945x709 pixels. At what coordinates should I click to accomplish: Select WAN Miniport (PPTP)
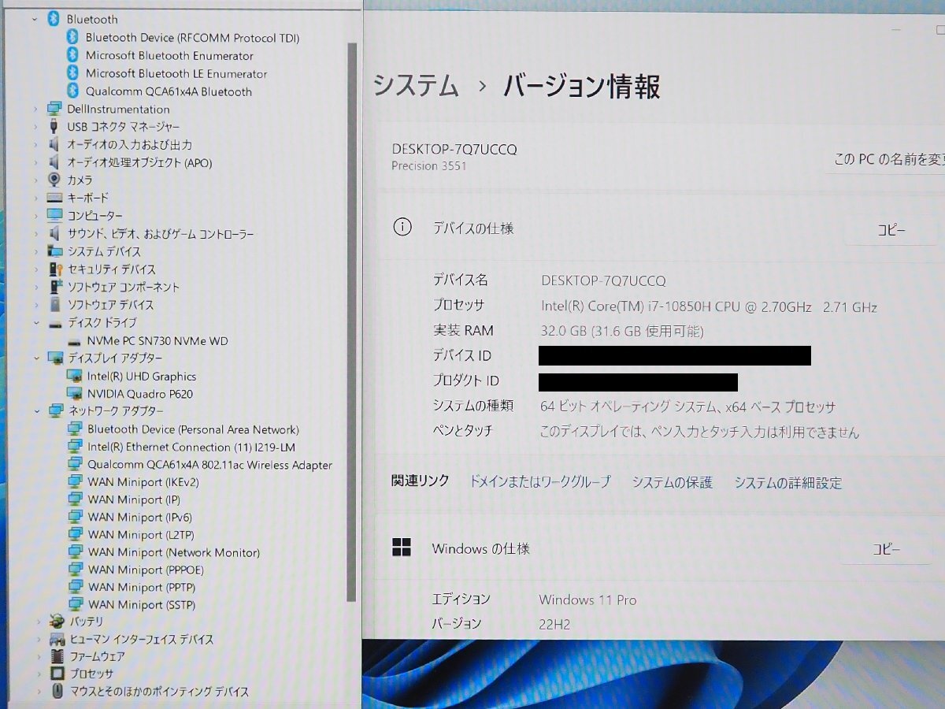142,587
